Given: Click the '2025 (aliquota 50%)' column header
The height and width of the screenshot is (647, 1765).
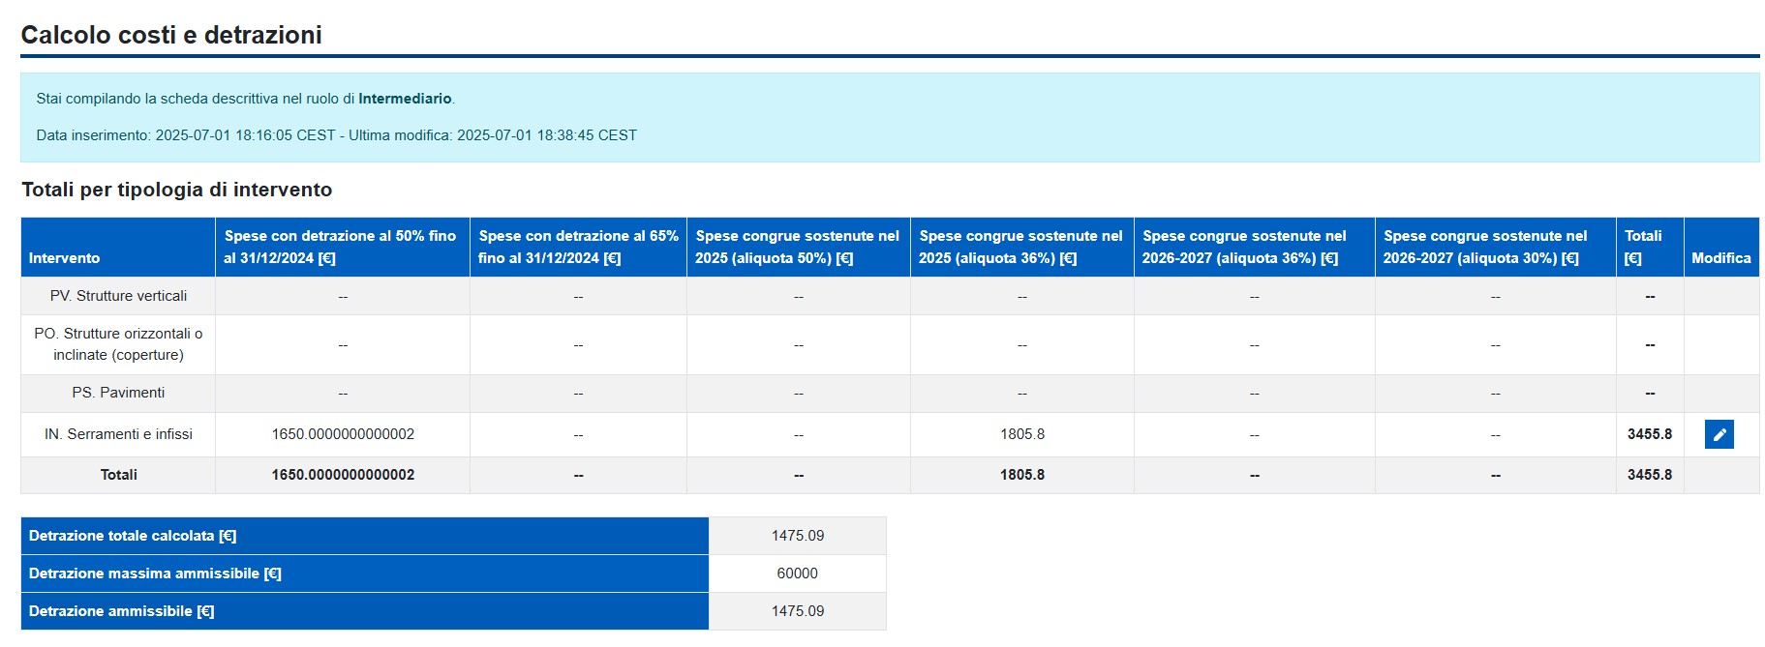Looking at the screenshot, I should [798, 247].
